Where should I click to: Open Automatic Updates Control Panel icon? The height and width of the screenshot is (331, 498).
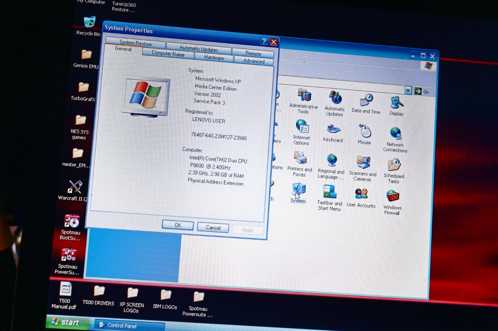coord(335,103)
